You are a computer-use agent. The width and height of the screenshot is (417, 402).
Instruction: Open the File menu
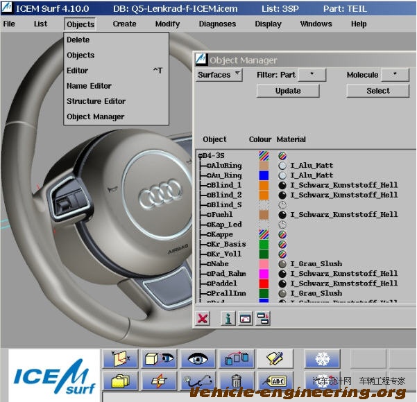pos(9,24)
